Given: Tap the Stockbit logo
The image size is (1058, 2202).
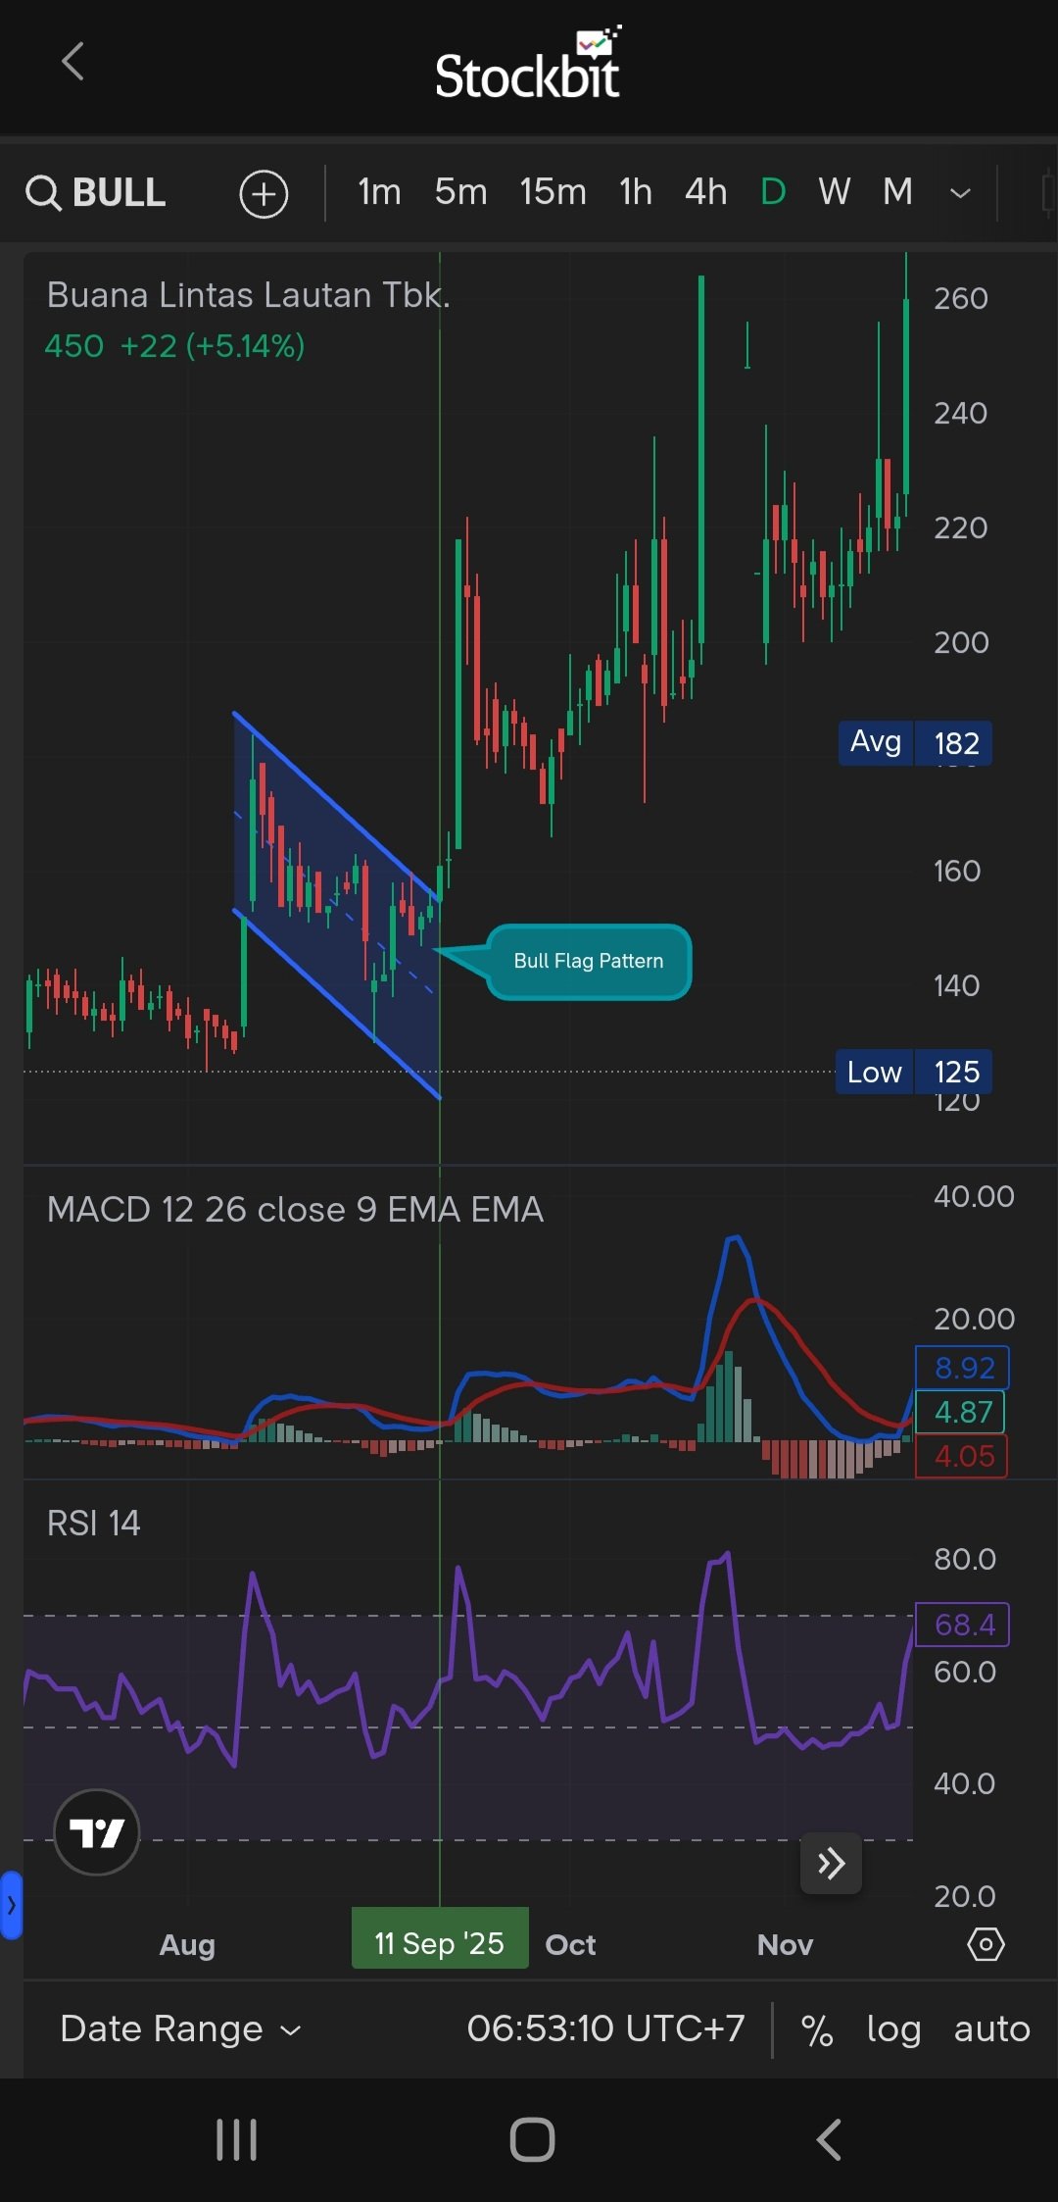Looking at the screenshot, I should (528, 65).
